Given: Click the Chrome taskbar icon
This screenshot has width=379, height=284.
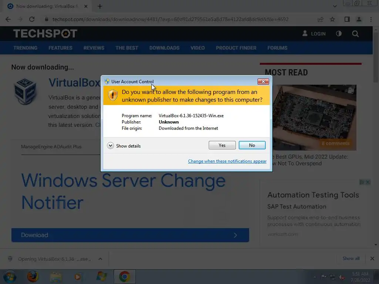Looking at the screenshot, I should (124, 277).
